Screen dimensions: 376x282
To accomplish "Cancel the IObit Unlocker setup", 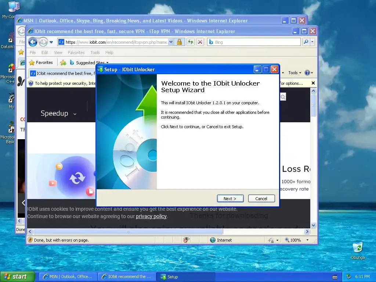I will coord(261,199).
